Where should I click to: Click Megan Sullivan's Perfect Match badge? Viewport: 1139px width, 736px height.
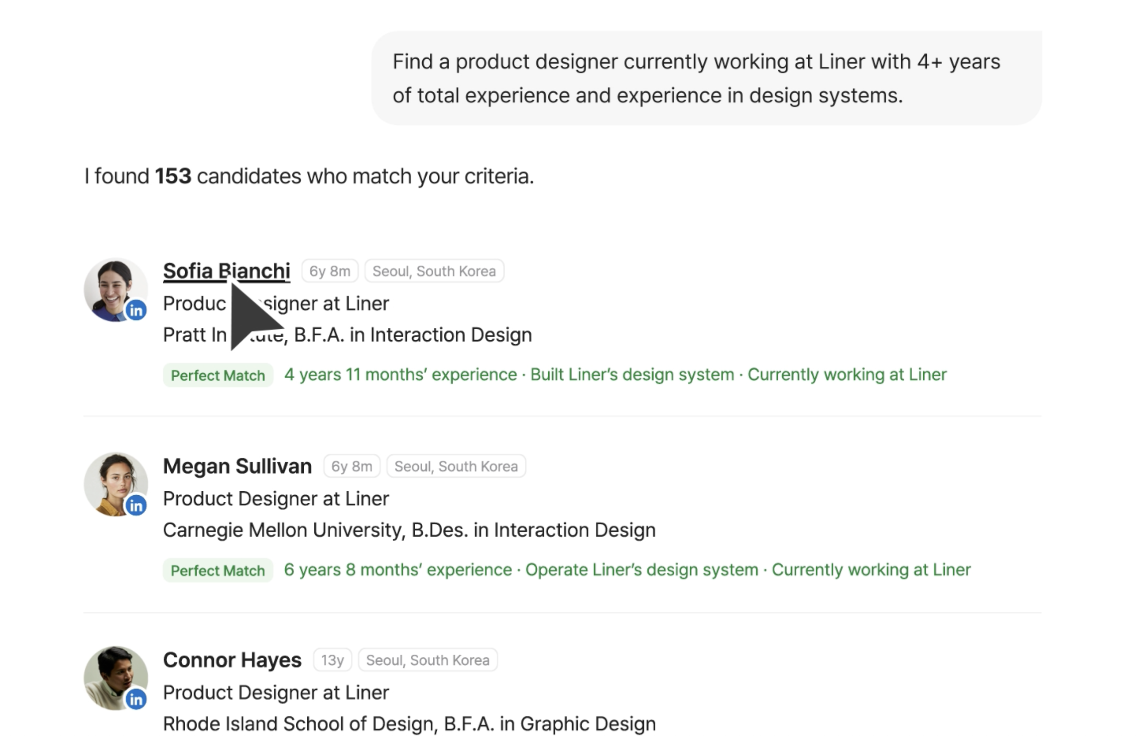click(218, 571)
